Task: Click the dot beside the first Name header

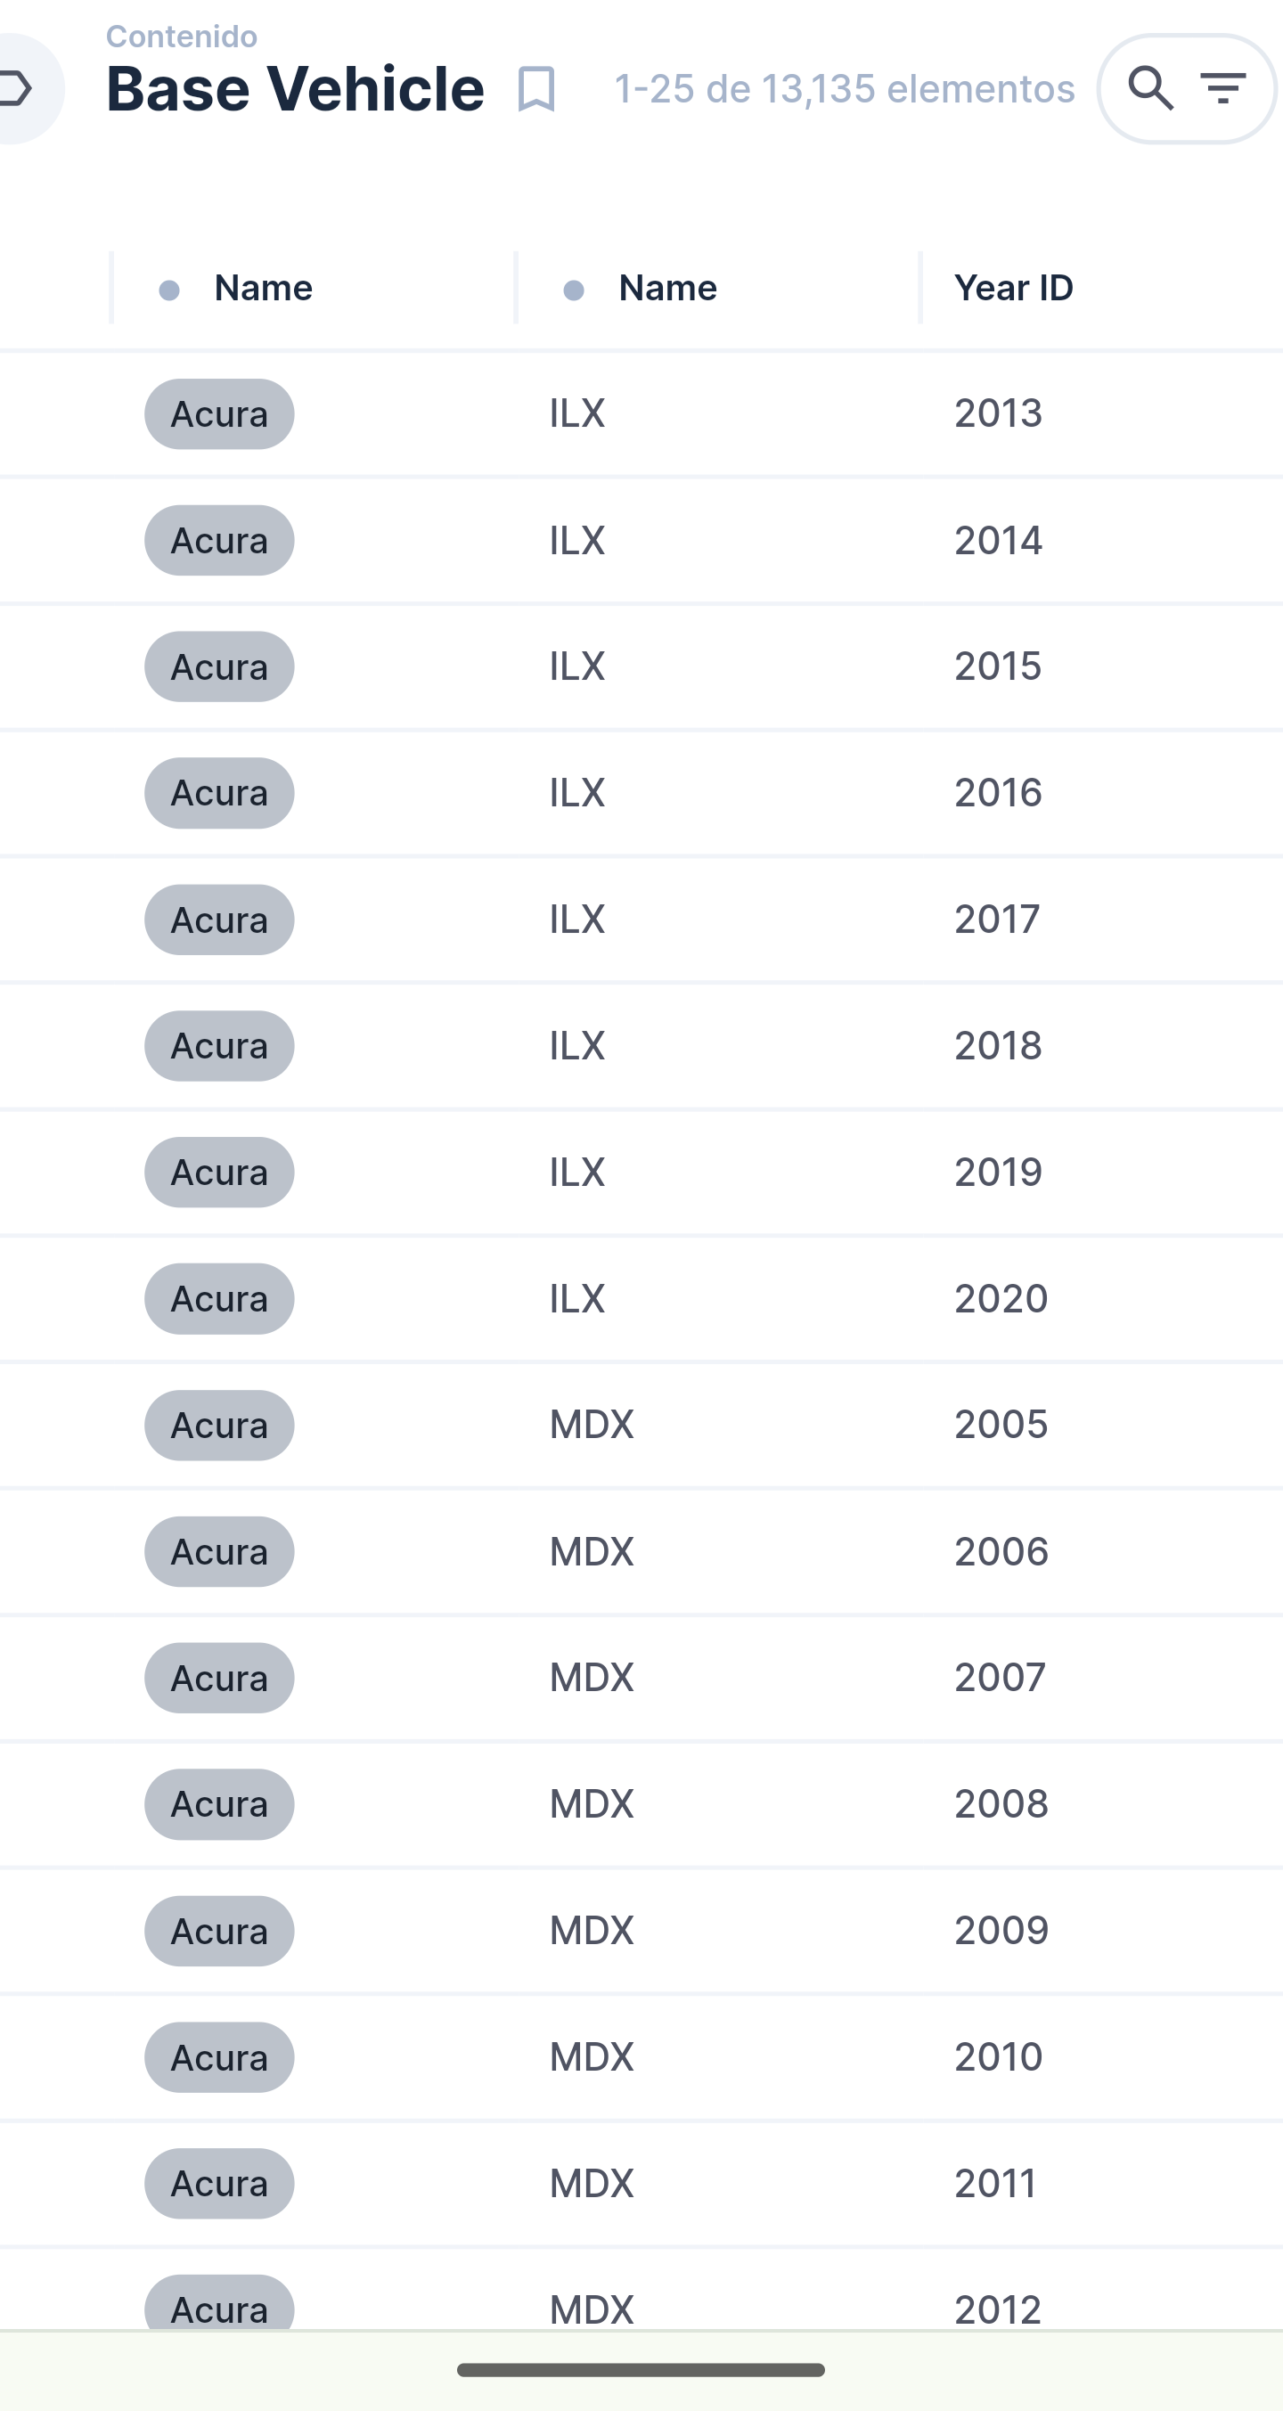Action: click(169, 290)
